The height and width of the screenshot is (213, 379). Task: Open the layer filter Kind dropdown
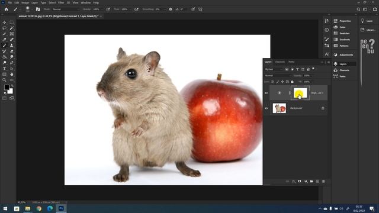click(x=274, y=69)
